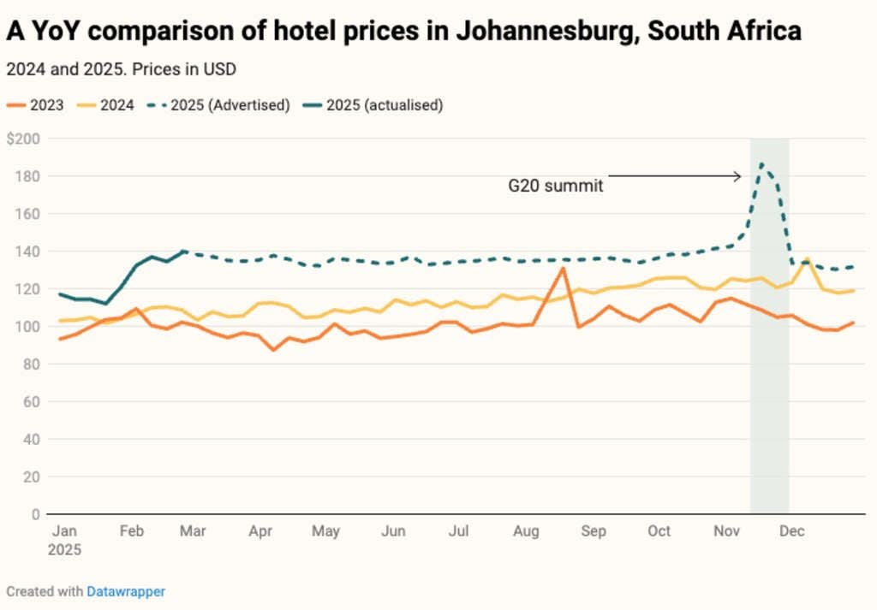Viewport: 877px width, 610px height.
Task: Select the dashed 2025 (Advertised) legend marker
Action: point(156,106)
